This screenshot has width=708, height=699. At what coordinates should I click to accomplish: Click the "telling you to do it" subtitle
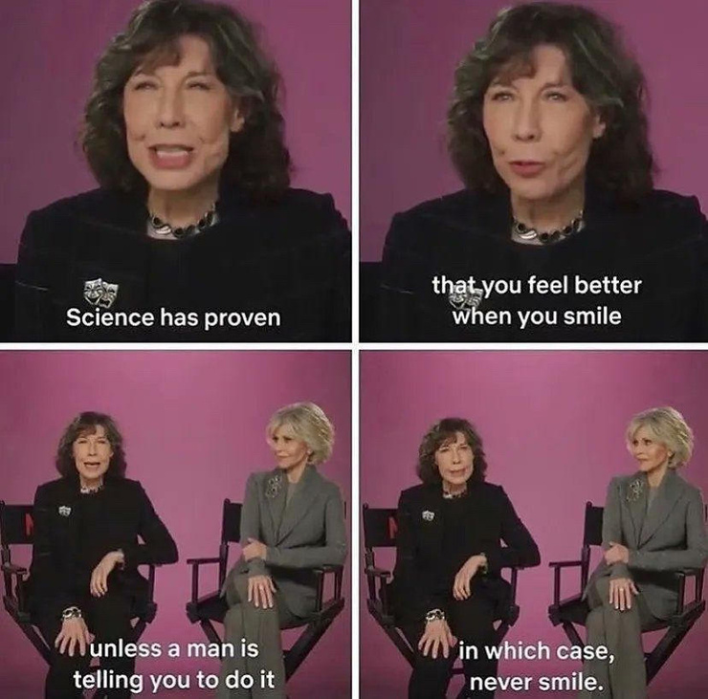click(174, 680)
